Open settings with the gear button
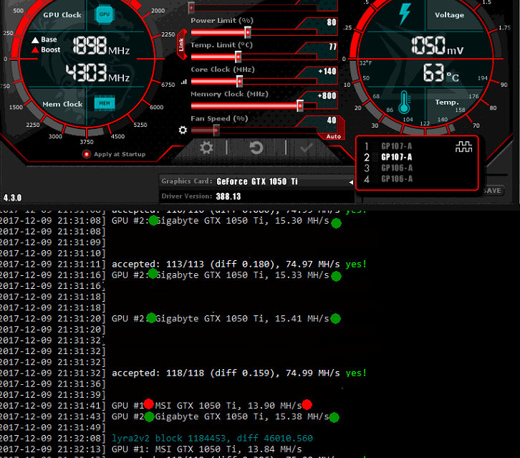This screenshot has width=520, height=458. tap(206, 148)
